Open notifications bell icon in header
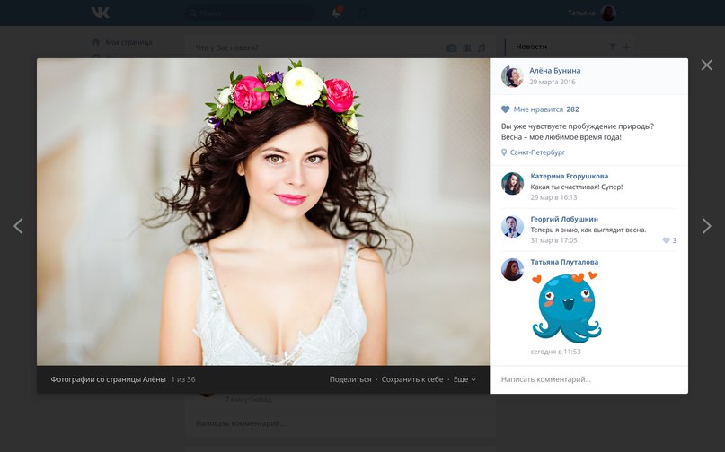Image resolution: width=725 pixels, height=452 pixels. pos(337,13)
